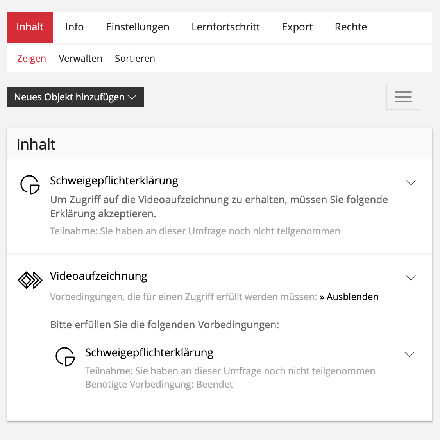The image size is (440, 440).
Task: Open the Einstellungen tab
Action: pyautogui.click(x=138, y=27)
